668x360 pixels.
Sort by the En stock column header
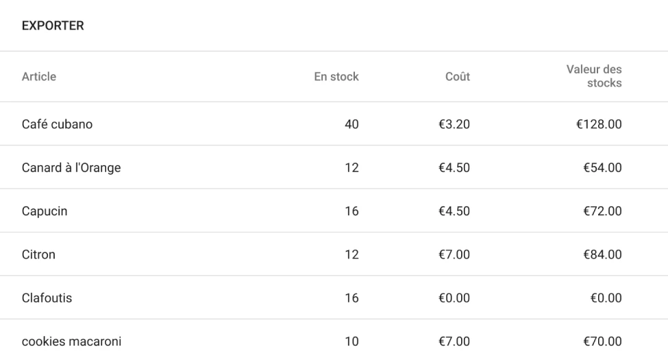(x=336, y=77)
